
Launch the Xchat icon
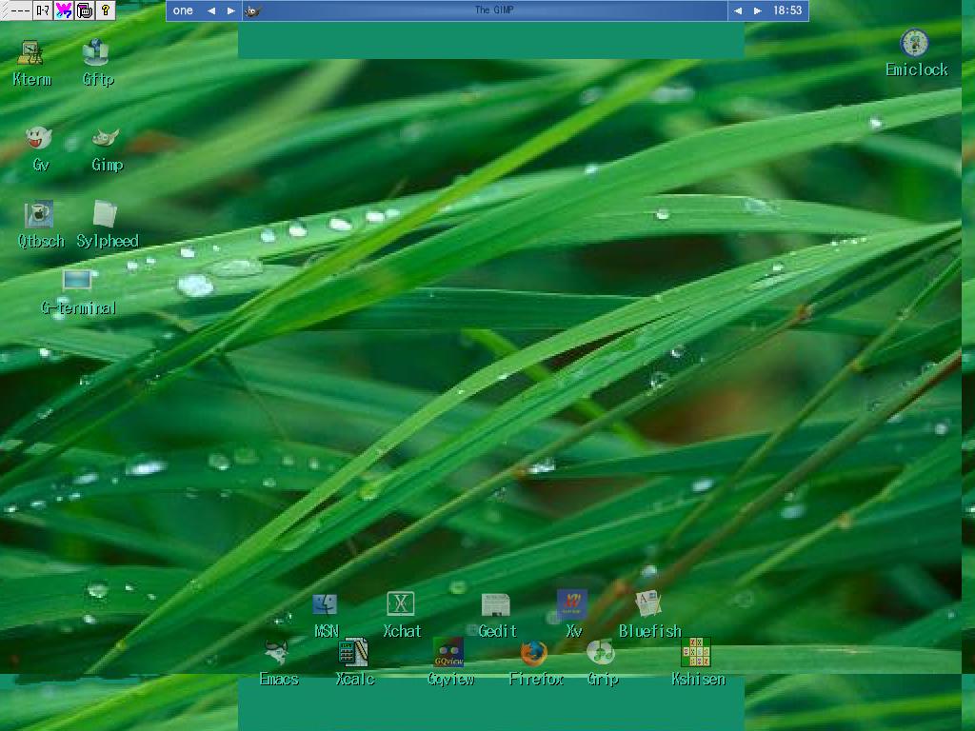pos(401,604)
